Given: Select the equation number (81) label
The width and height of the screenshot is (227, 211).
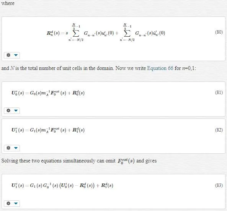Looking at the screenshot, I should pos(219,93).
